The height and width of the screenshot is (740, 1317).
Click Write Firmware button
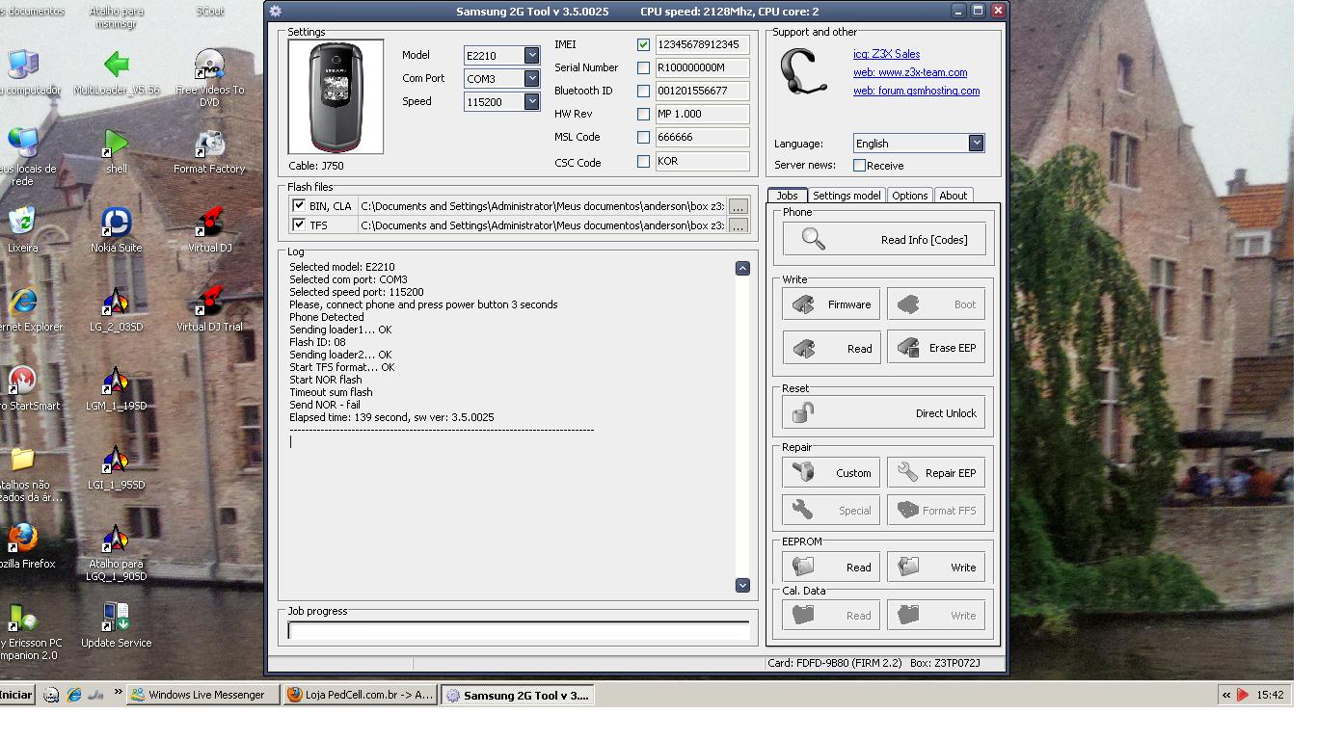(x=831, y=304)
